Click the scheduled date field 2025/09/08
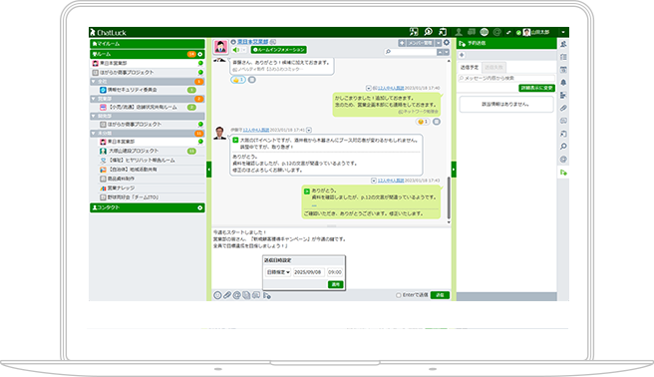Image resolution: width=654 pixels, height=377 pixels. click(x=308, y=272)
